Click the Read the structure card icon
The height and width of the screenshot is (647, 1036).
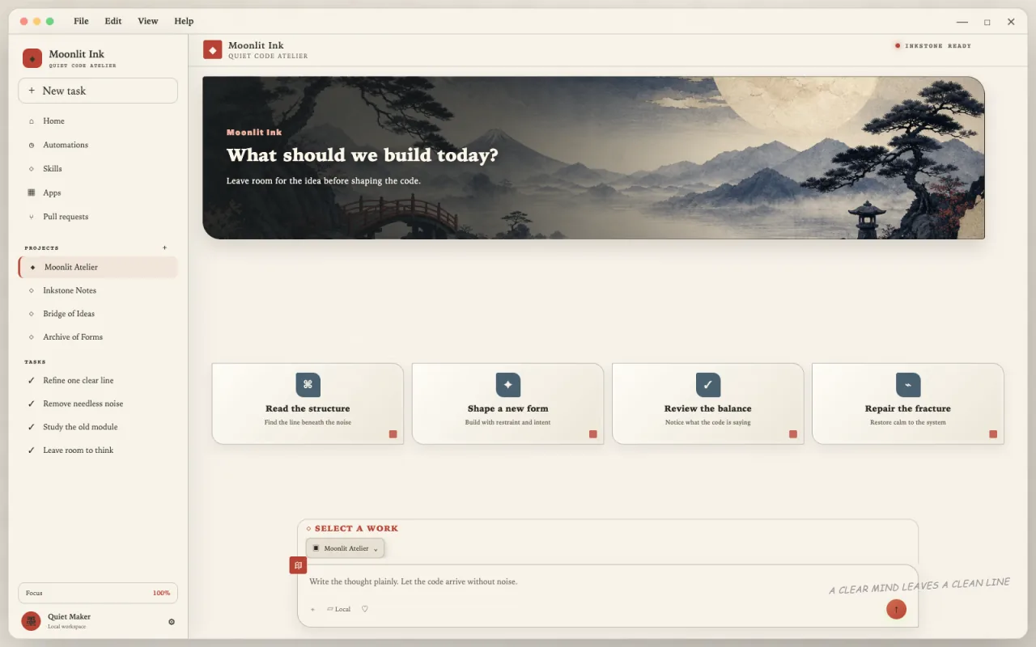[x=308, y=385]
